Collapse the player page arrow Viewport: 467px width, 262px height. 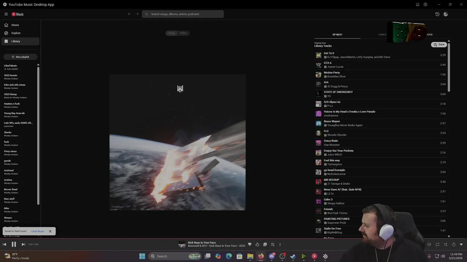[461, 245]
